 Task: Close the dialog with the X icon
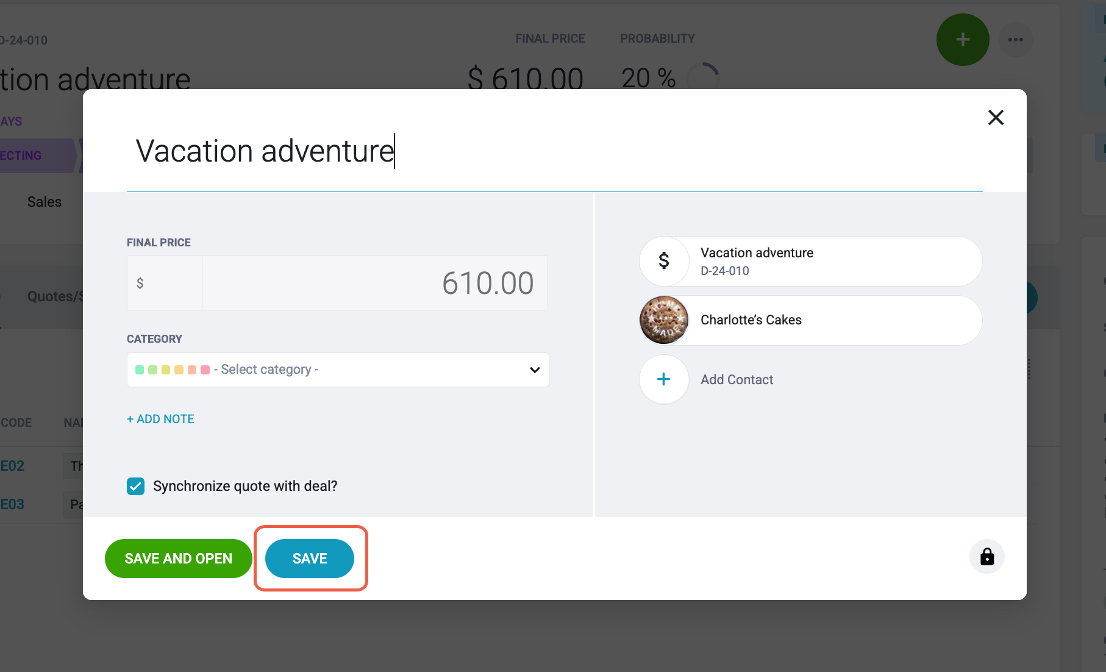(x=996, y=118)
